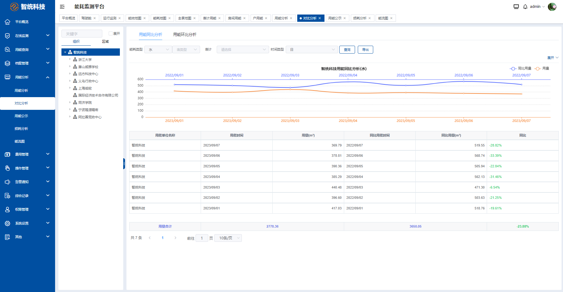563x292 pixels.
Task: Close the 能效地图 tab
Action: click(145, 18)
